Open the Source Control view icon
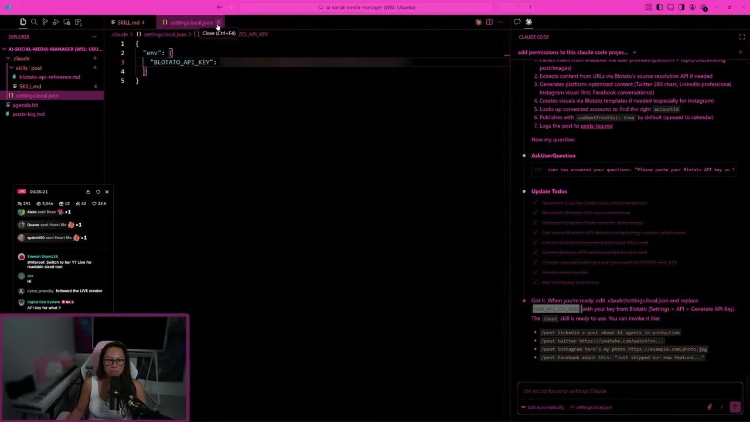The height and width of the screenshot is (422, 750). click(45, 22)
